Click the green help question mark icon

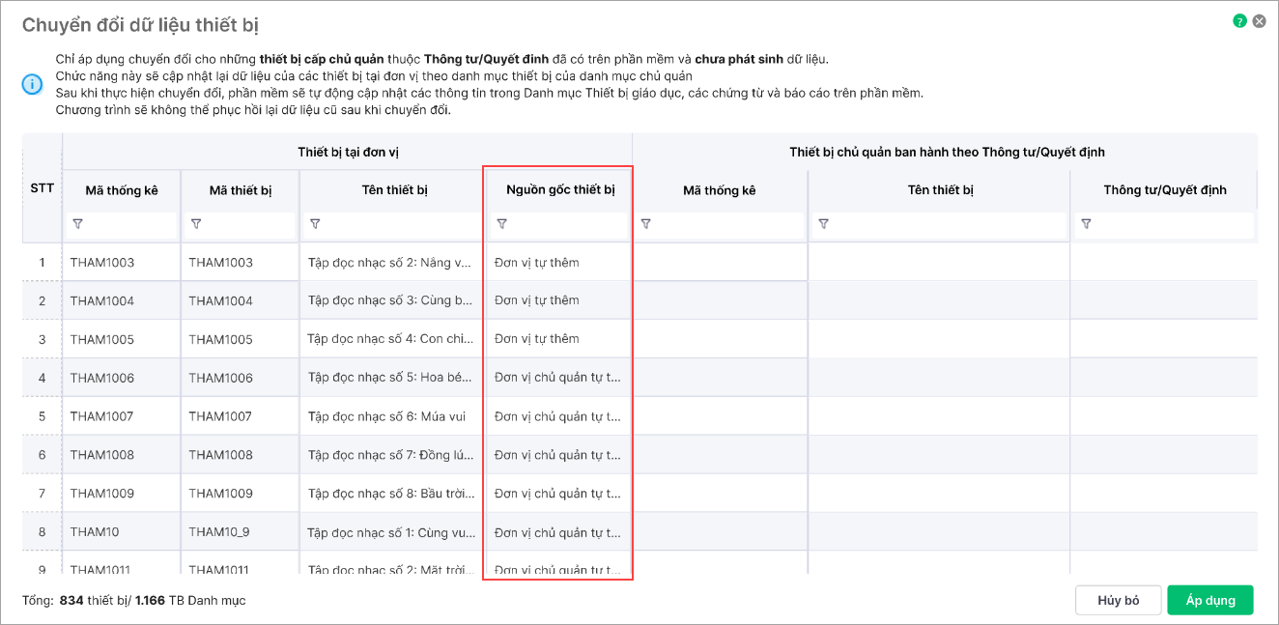pyautogui.click(x=1240, y=21)
